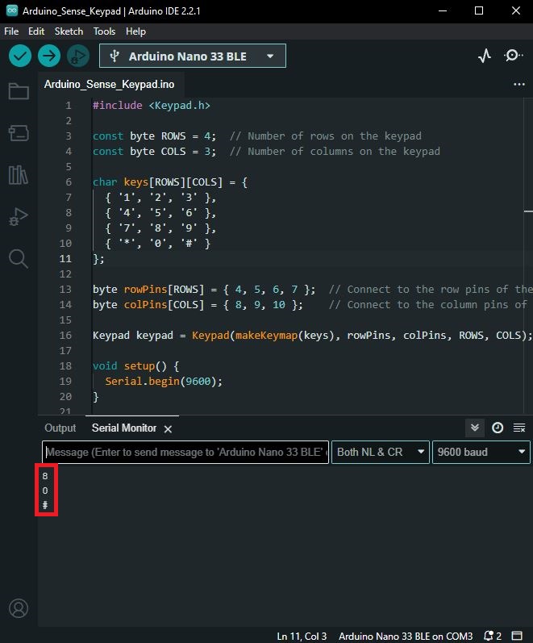Open the Boards Manager sidebar icon
Screen dimensions: 533x643
tap(19, 133)
